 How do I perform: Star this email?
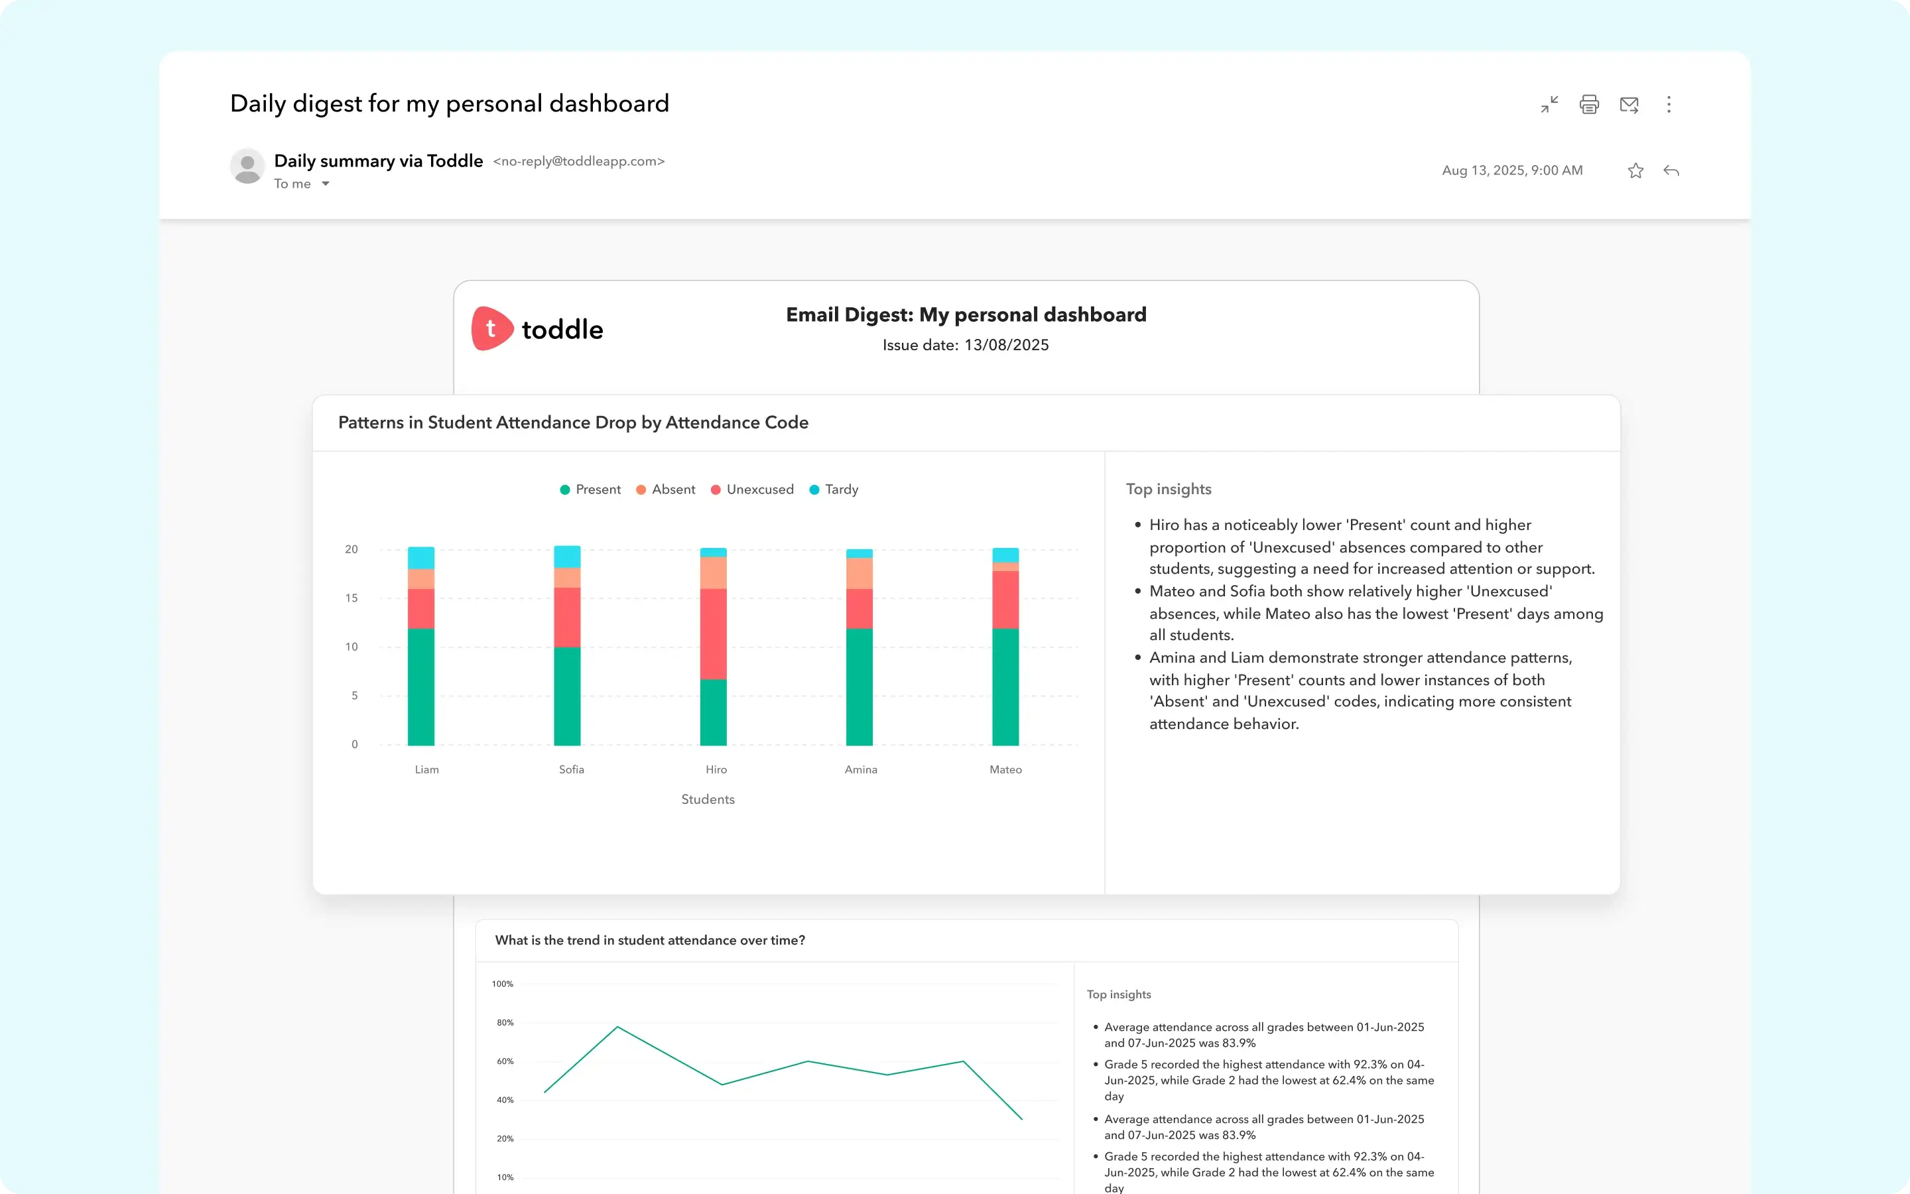tap(1635, 170)
